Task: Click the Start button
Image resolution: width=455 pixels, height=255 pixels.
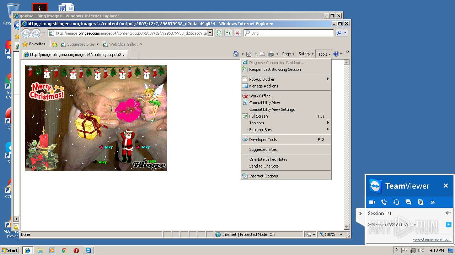Action: tap(10, 250)
